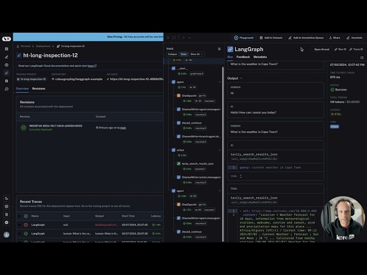Click Collapse in trace tree controls
The image size is (367, 275).
[x=172, y=54]
